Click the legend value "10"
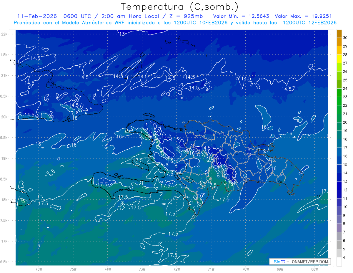 click(346, 207)
